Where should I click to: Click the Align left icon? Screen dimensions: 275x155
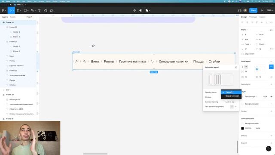point(242,22)
